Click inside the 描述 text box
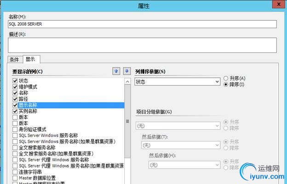This screenshot has width=287, height=184. pyautogui.click(x=142, y=45)
